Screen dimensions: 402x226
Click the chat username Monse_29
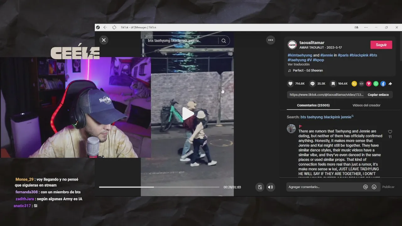coord(24,179)
